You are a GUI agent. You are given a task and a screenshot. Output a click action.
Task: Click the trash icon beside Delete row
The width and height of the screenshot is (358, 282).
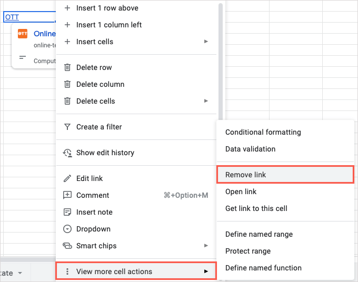point(67,67)
